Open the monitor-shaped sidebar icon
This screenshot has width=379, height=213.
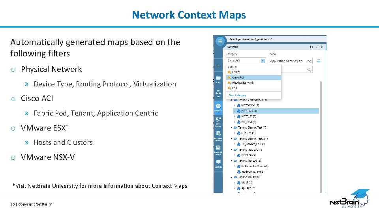(218, 162)
